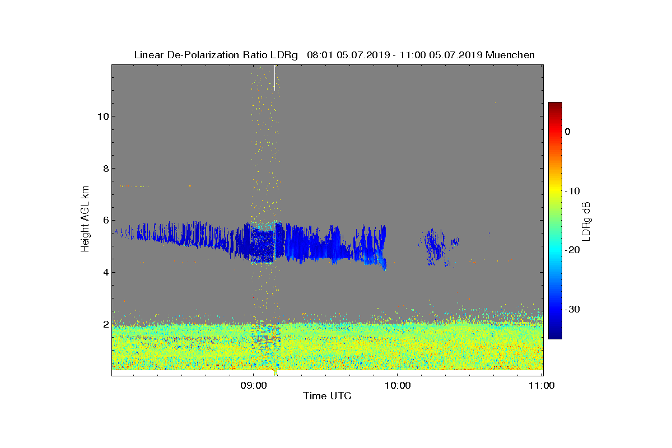Click the colorbar value -10
The height and width of the screenshot is (448, 672).
coord(572,191)
